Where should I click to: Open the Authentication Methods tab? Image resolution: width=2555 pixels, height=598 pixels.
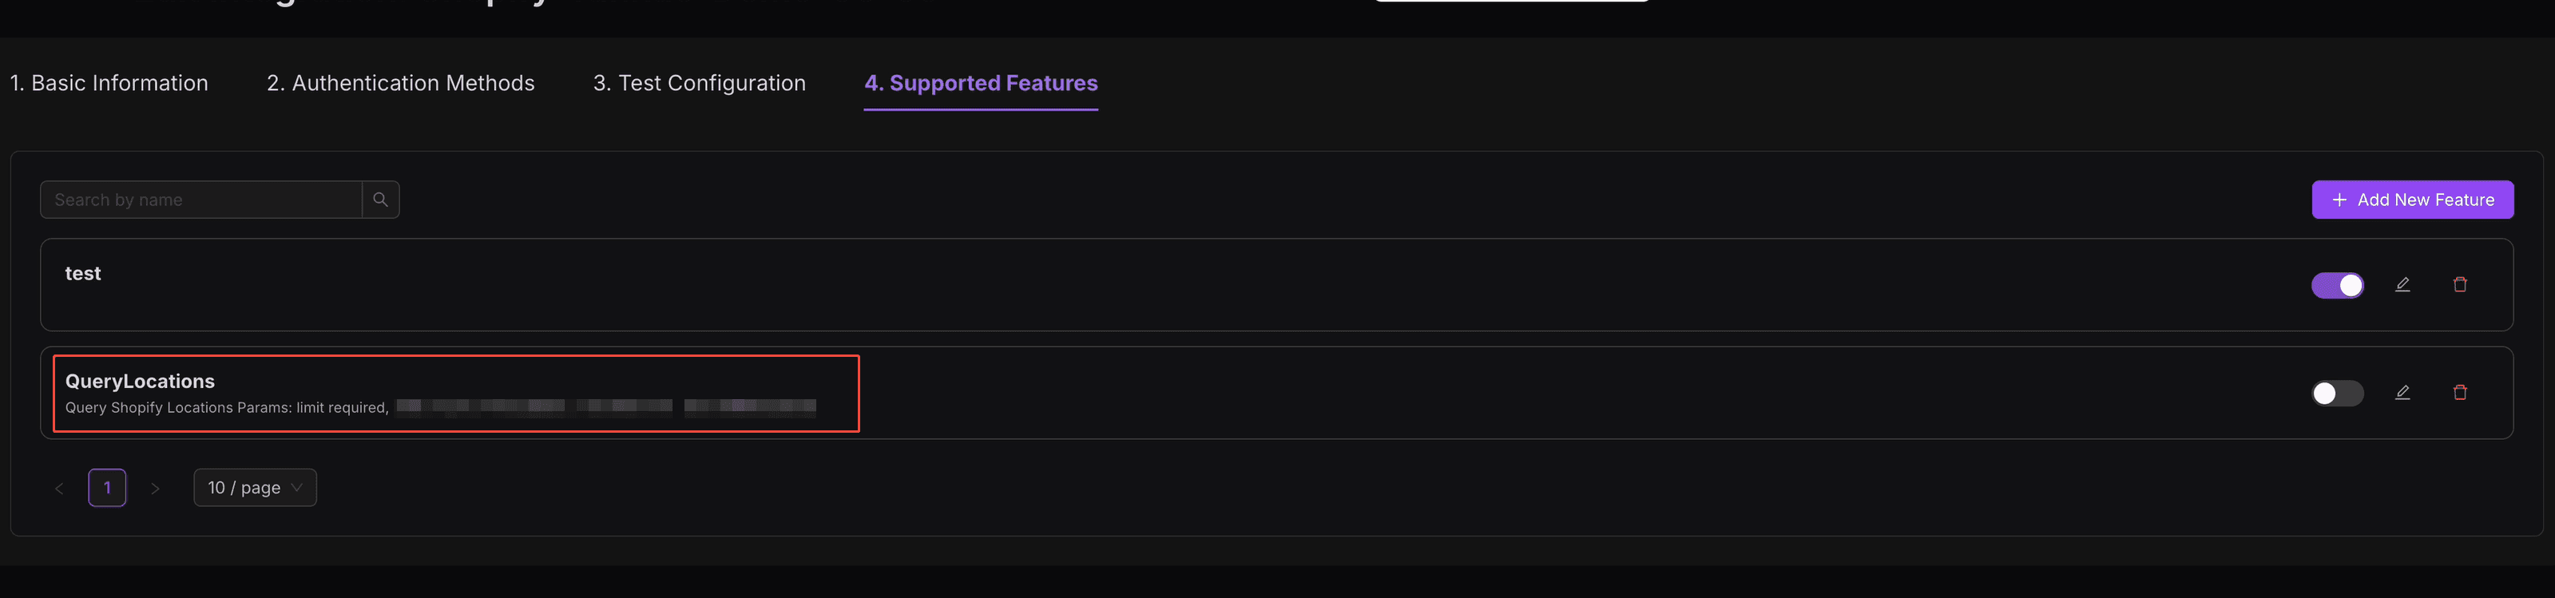click(401, 83)
